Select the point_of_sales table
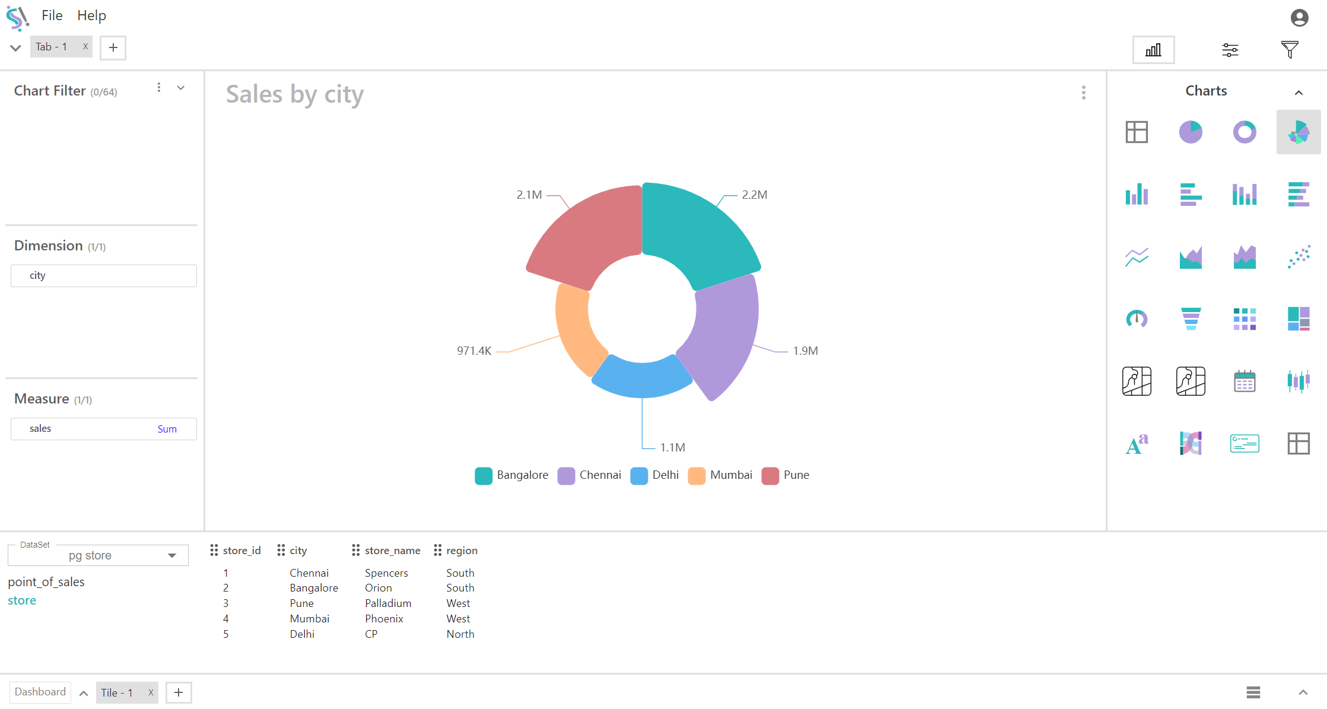This screenshot has height=709, width=1327. click(46, 582)
